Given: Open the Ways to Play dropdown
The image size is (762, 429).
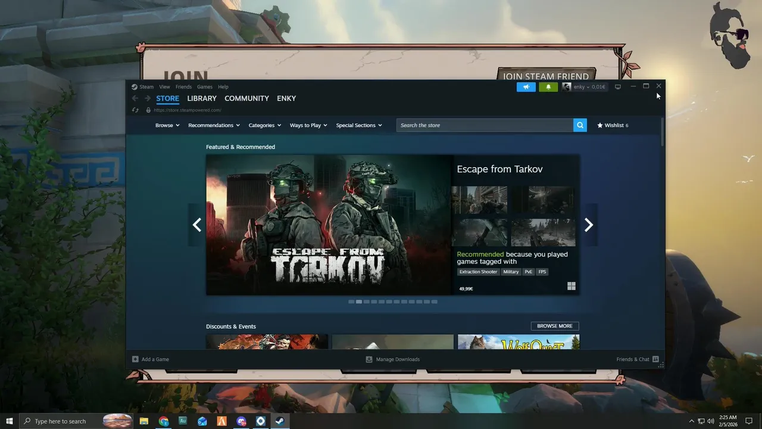Looking at the screenshot, I should click(308, 125).
